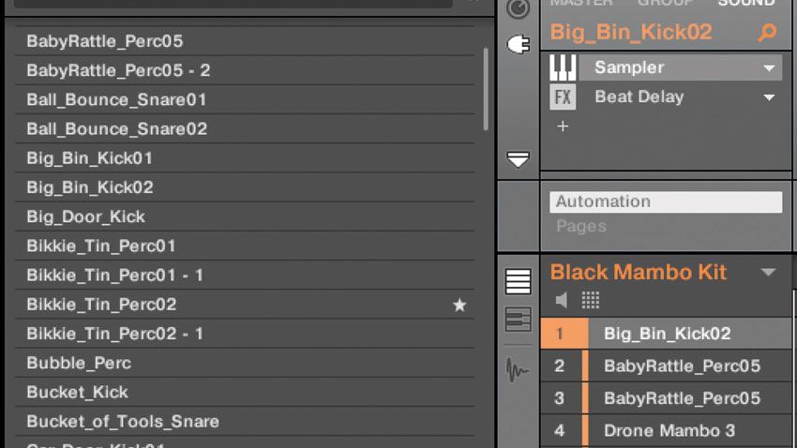The height and width of the screenshot is (448, 797).
Task: Click the down arrow panel icon
Action: 518,159
